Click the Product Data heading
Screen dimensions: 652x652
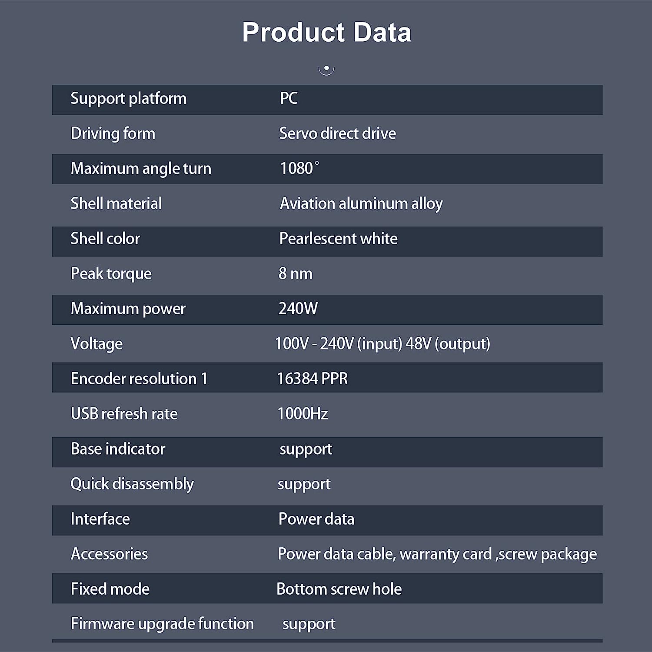point(326,32)
